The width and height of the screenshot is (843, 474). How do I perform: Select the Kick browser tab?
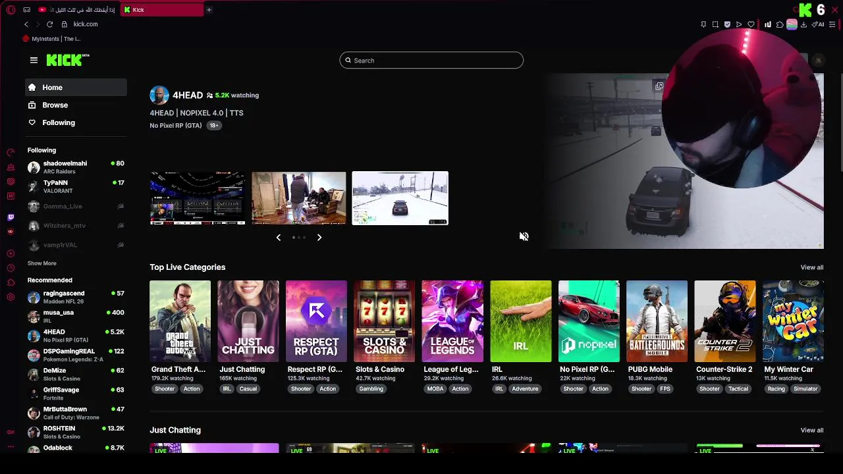(163, 10)
